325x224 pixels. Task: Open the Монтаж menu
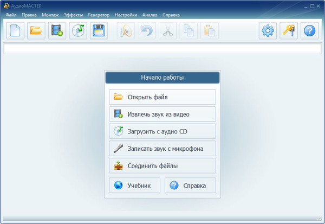point(50,15)
